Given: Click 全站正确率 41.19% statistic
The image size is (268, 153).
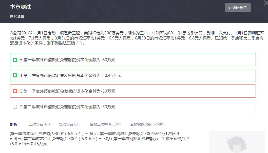Looking at the screenshot, I should pyautogui.click(x=105, y=124).
